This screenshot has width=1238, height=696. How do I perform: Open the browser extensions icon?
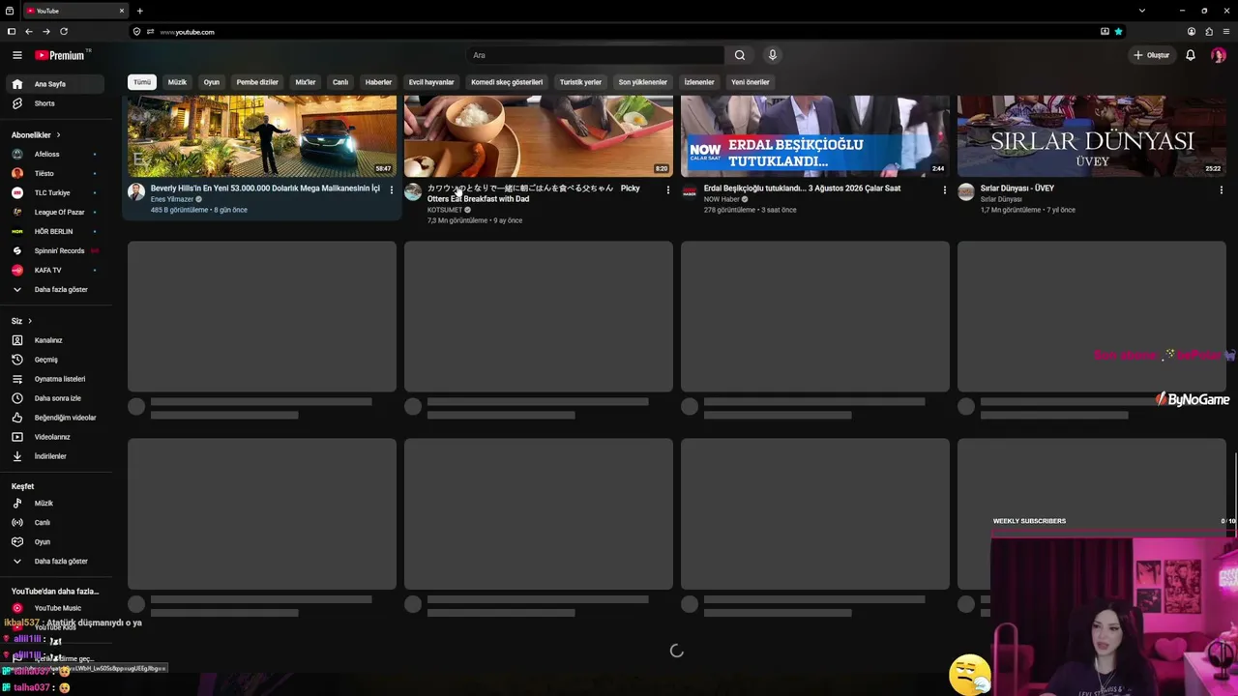(1209, 32)
